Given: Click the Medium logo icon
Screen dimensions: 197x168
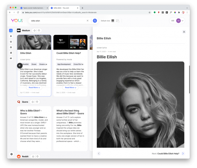Looking at the screenshot, I should [19, 30].
